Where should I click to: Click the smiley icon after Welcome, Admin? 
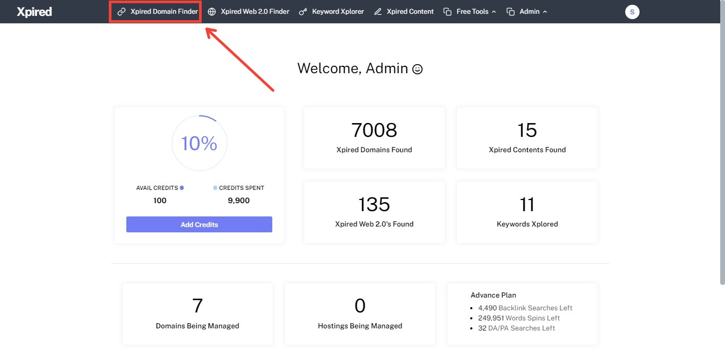pos(418,69)
